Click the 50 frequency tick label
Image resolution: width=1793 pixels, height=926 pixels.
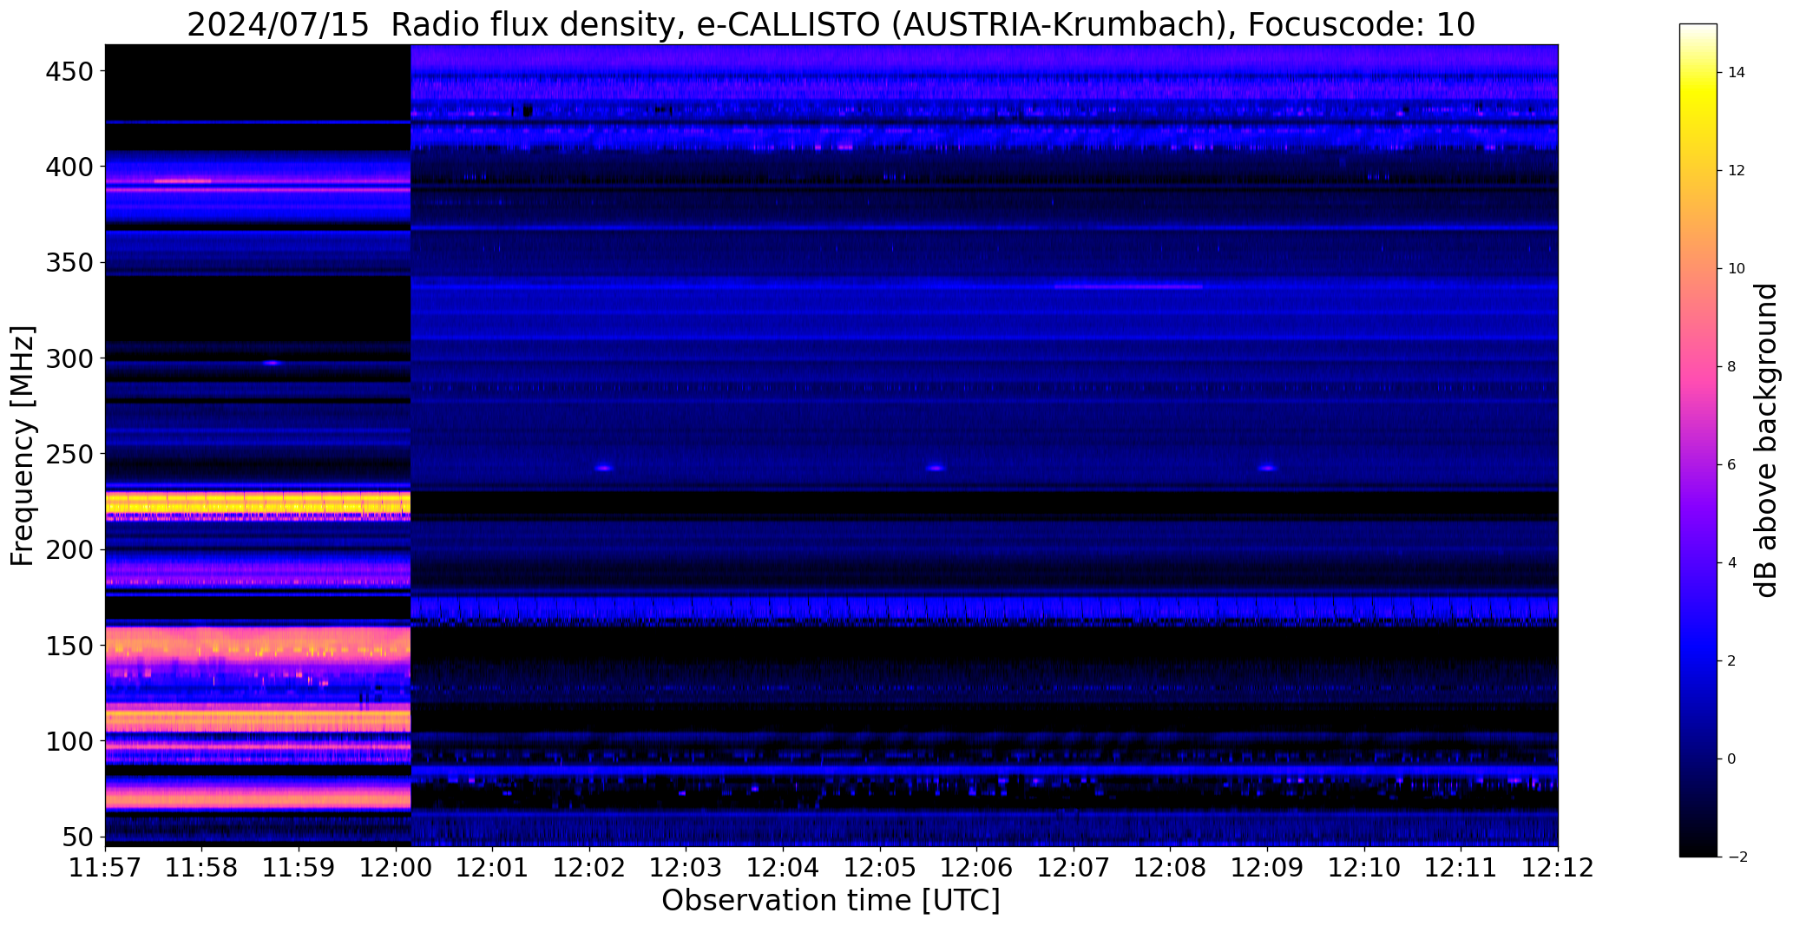76,837
